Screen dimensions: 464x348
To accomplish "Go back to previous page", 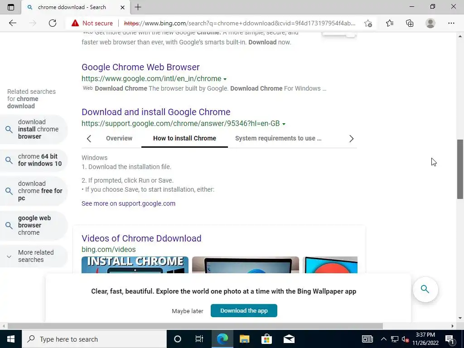I will click(12, 23).
